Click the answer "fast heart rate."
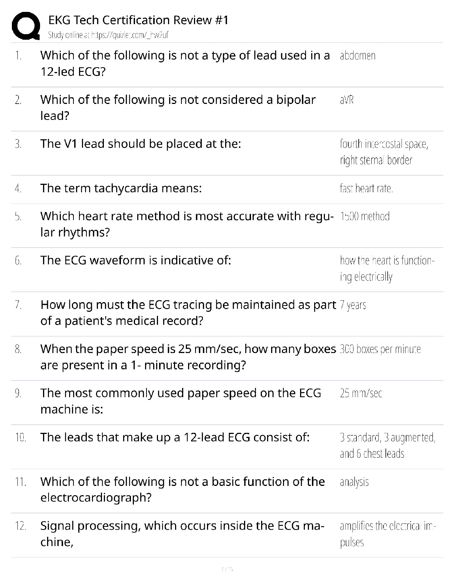The height and width of the screenshot is (588, 454). 366,189
